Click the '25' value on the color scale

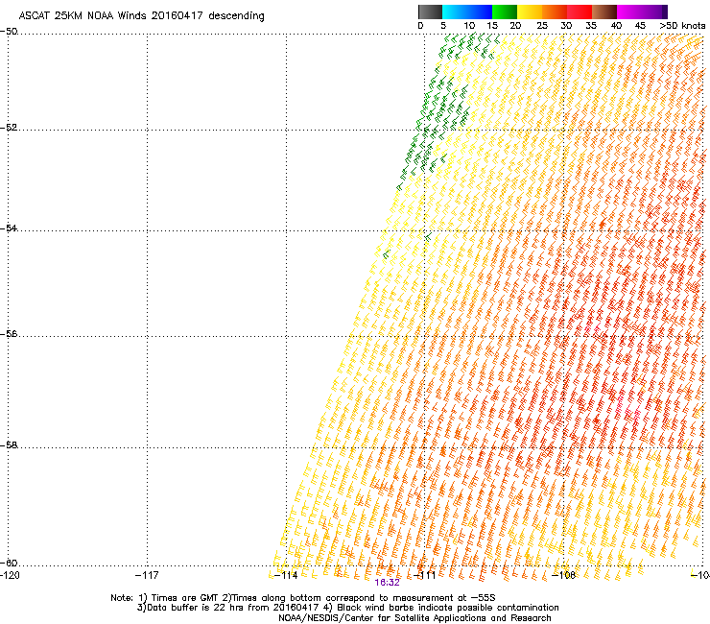(x=542, y=26)
